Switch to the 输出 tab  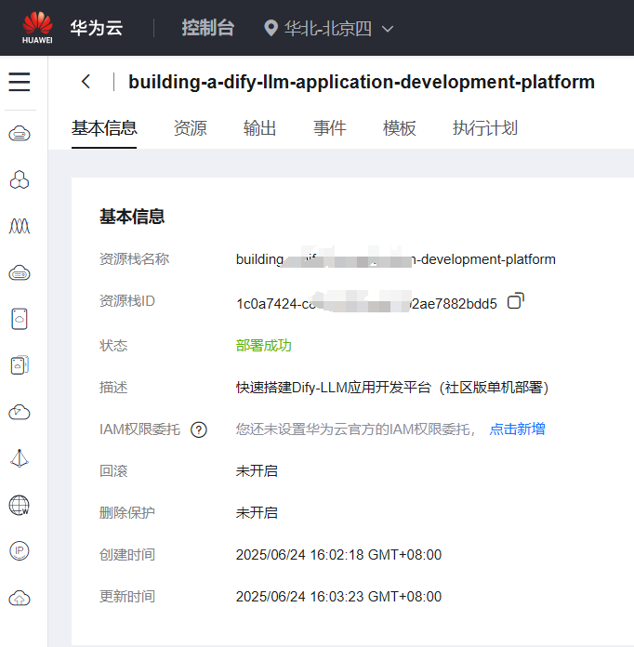pyautogui.click(x=259, y=128)
